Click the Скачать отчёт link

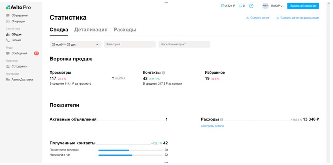(258, 18)
